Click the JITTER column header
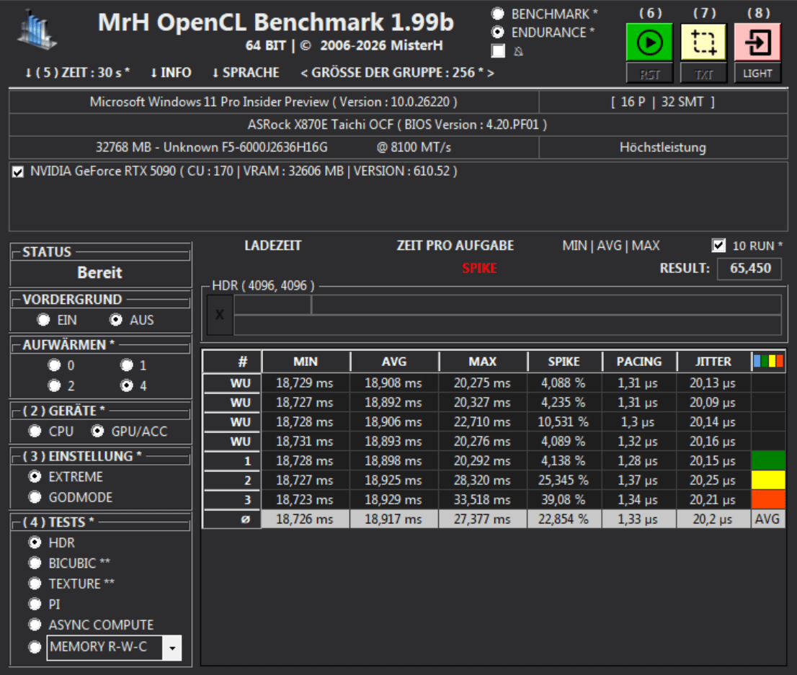This screenshot has height=675, width=797. (x=713, y=362)
